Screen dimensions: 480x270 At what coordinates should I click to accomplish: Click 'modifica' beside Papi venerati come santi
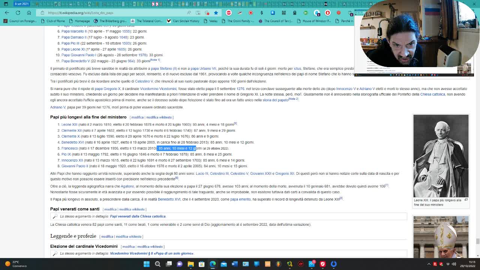[110, 209]
